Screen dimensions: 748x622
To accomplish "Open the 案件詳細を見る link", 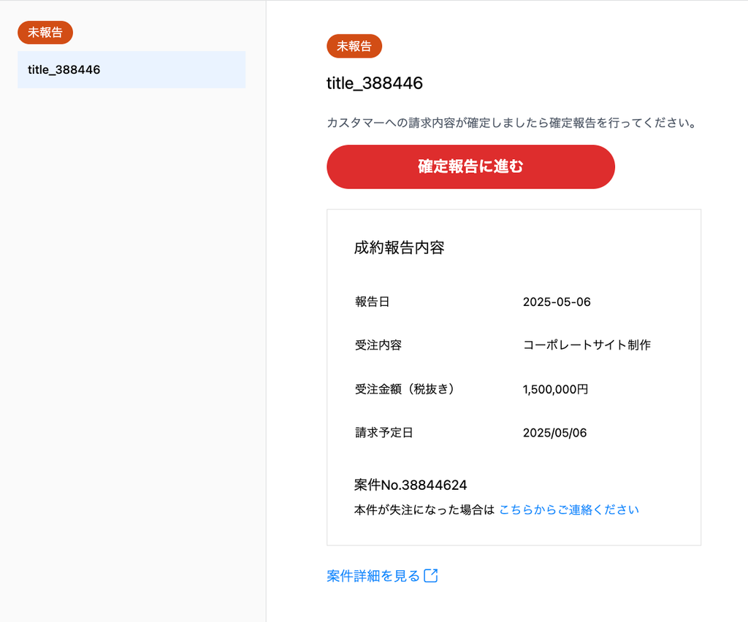I will click(x=373, y=576).
